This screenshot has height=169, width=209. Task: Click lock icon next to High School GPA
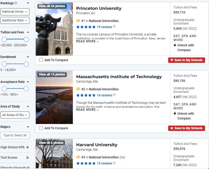(28, 147)
